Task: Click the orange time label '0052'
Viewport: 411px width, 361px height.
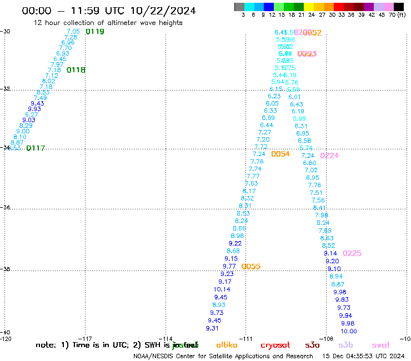Action: (x=312, y=33)
